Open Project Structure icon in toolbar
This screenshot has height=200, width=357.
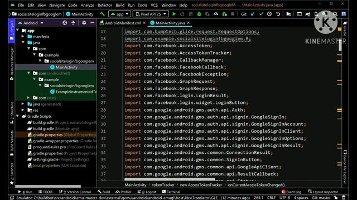tap(288, 14)
